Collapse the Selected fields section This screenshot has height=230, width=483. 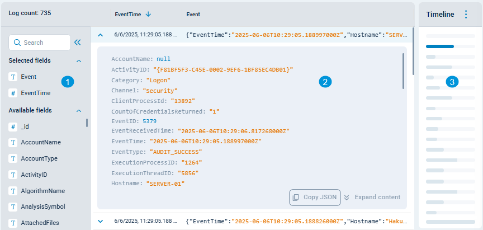[x=79, y=60]
